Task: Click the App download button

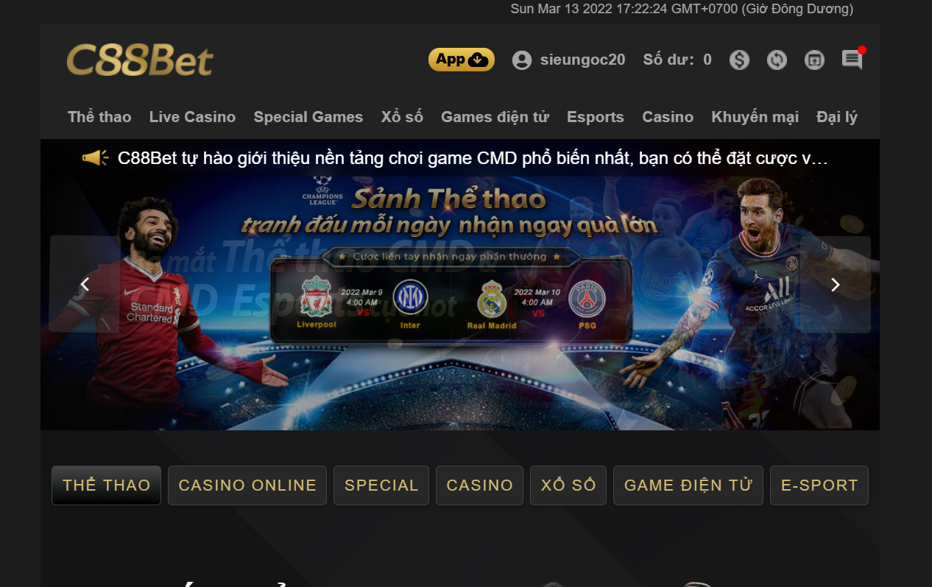Action: point(462,60)
